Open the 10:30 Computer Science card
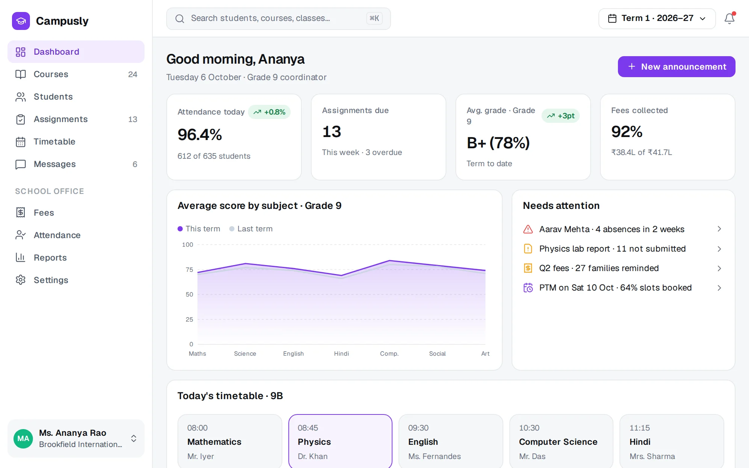The height and width of the screenshot is (468, 749). click(x=561, y=441)
